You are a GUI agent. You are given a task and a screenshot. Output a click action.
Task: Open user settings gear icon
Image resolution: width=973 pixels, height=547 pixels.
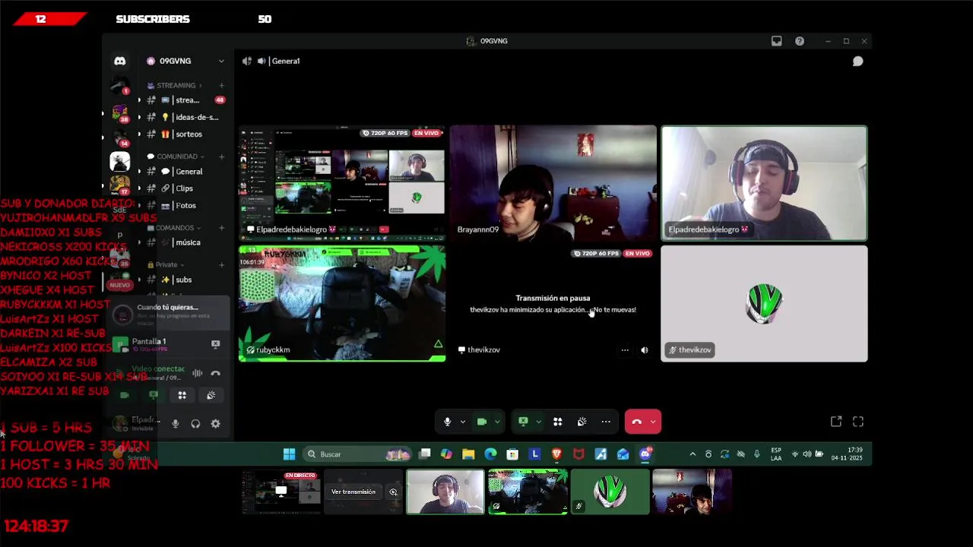pyautogui.click(x=215, y=424)
